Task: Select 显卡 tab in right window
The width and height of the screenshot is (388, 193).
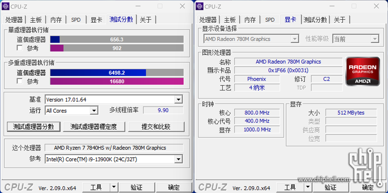Action: pos(291,19)
